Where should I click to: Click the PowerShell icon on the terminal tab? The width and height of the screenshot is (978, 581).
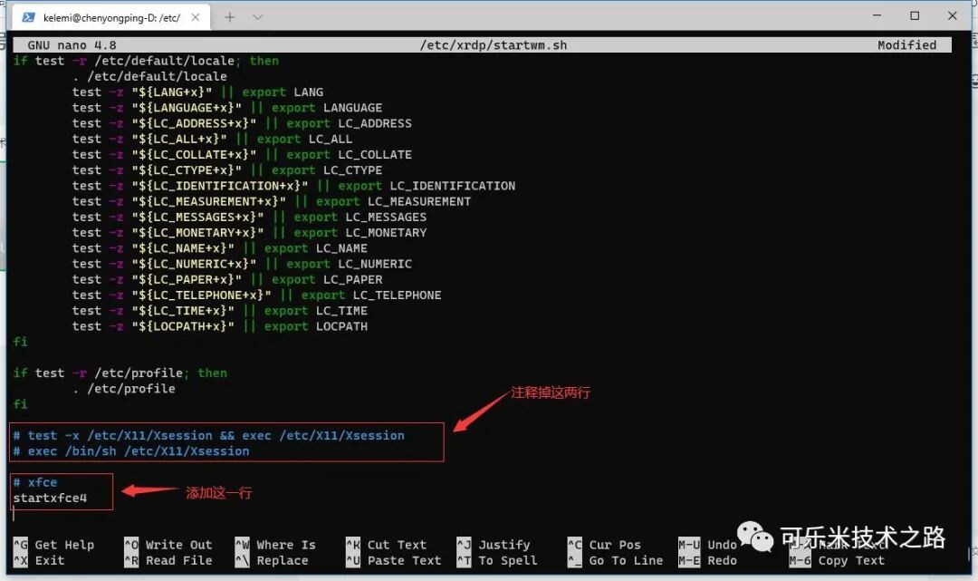[29, 17]
